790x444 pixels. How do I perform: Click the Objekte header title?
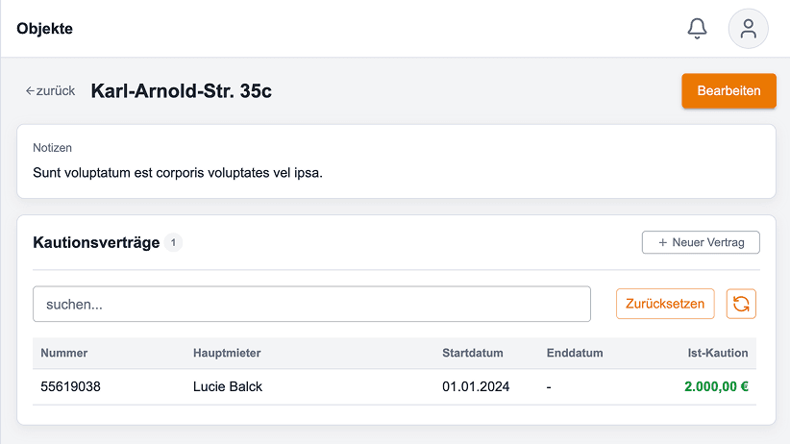[x=44, y=28]
